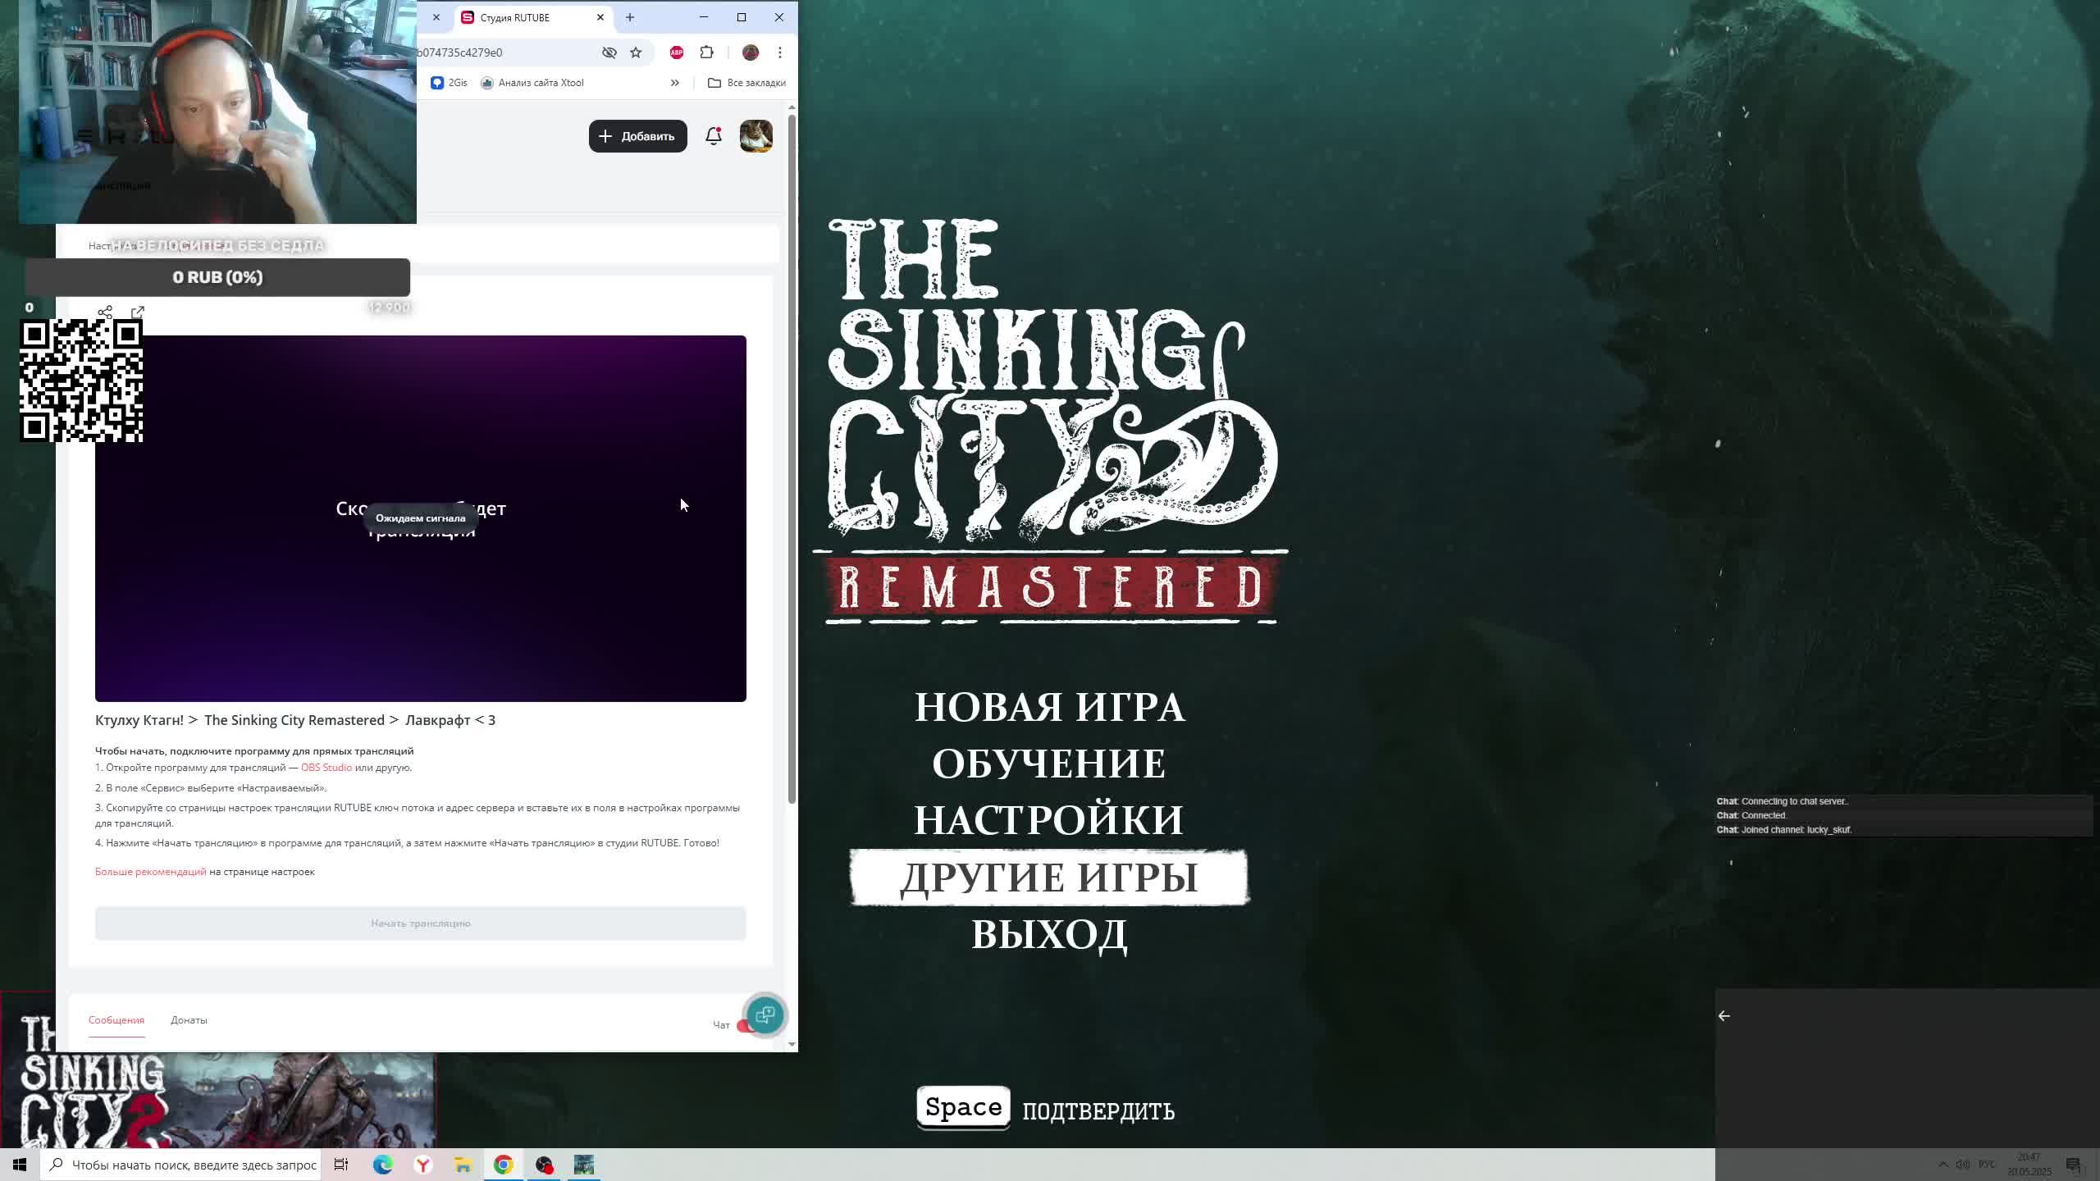The image size is (2100, 1181).
Task: Click the Начать трансляцию button
Action: [421, 923]
